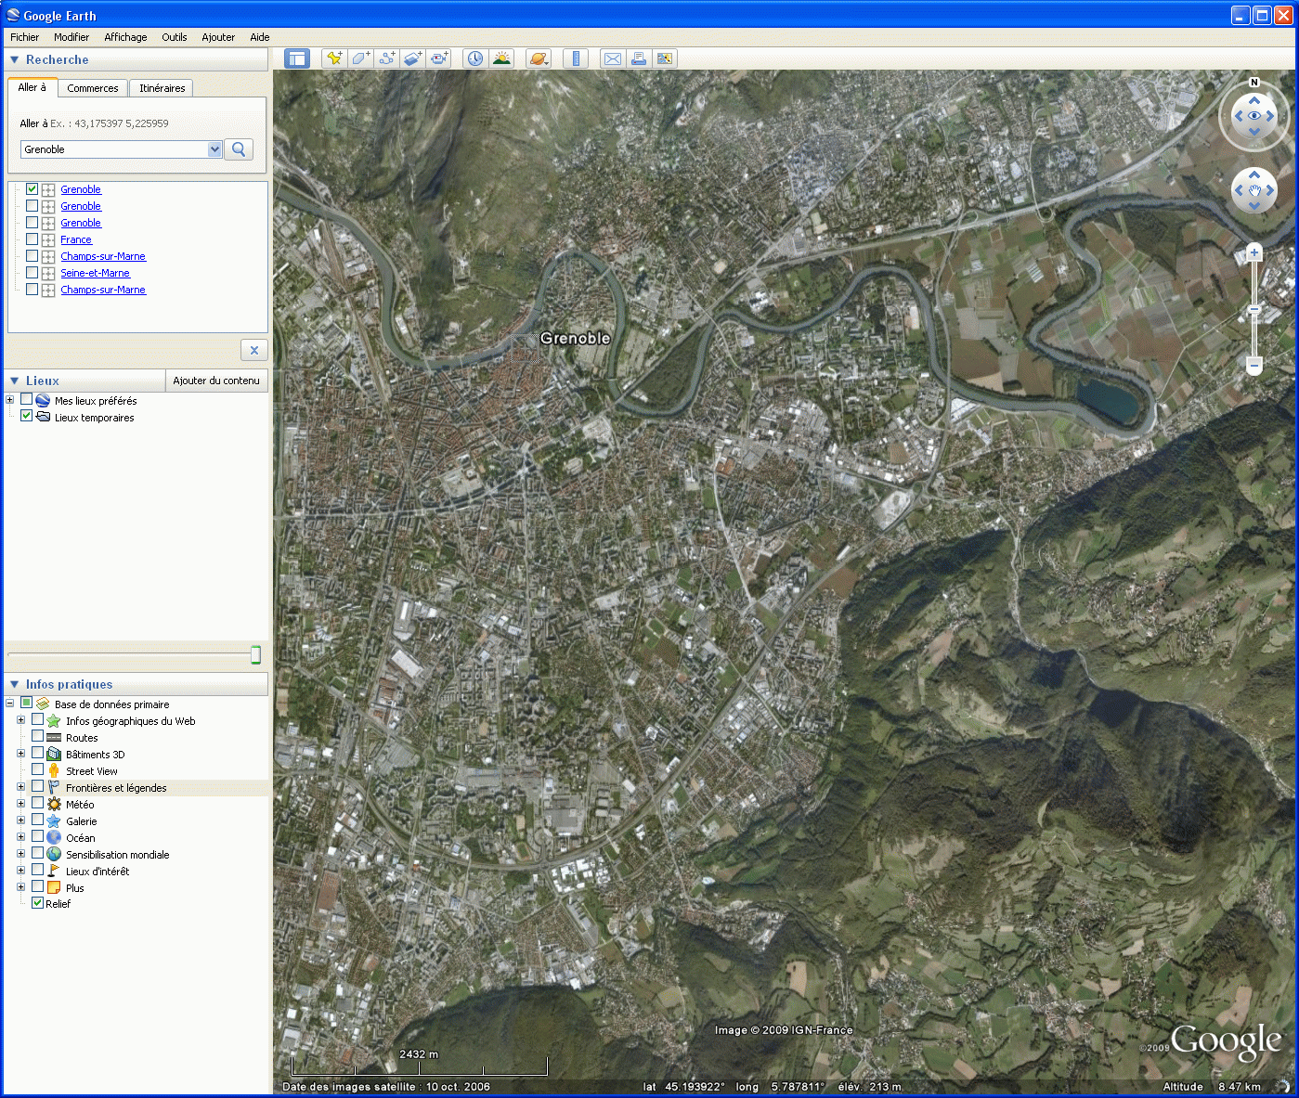Toggle the sidebar panel button
The width and height of the screenshot is (1299, 1098).
(x=296, y=58)
